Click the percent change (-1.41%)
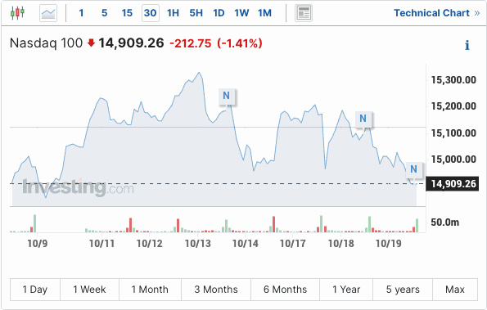The image size is (487, 310). pos(240,43)
